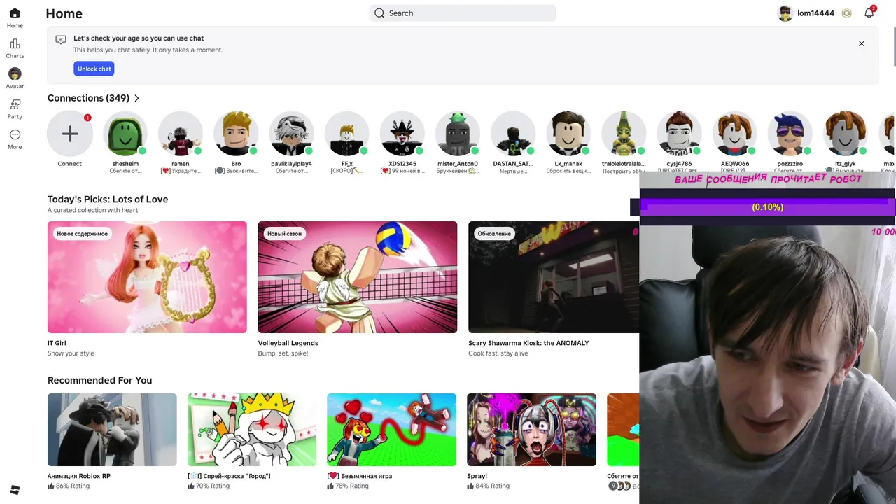Click Scary Shawarma Kiosk: the ANOMALY title
This screenshot has height=504, width=896.
click(528, 343)
